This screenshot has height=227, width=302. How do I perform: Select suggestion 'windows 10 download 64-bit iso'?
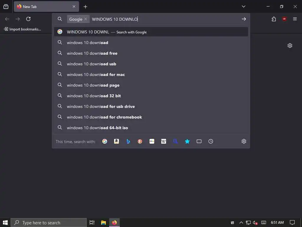[x=151, y=128]
